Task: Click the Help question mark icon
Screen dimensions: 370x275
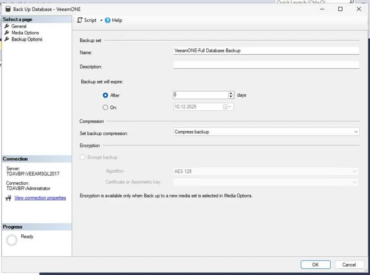Action: point(108,20)
